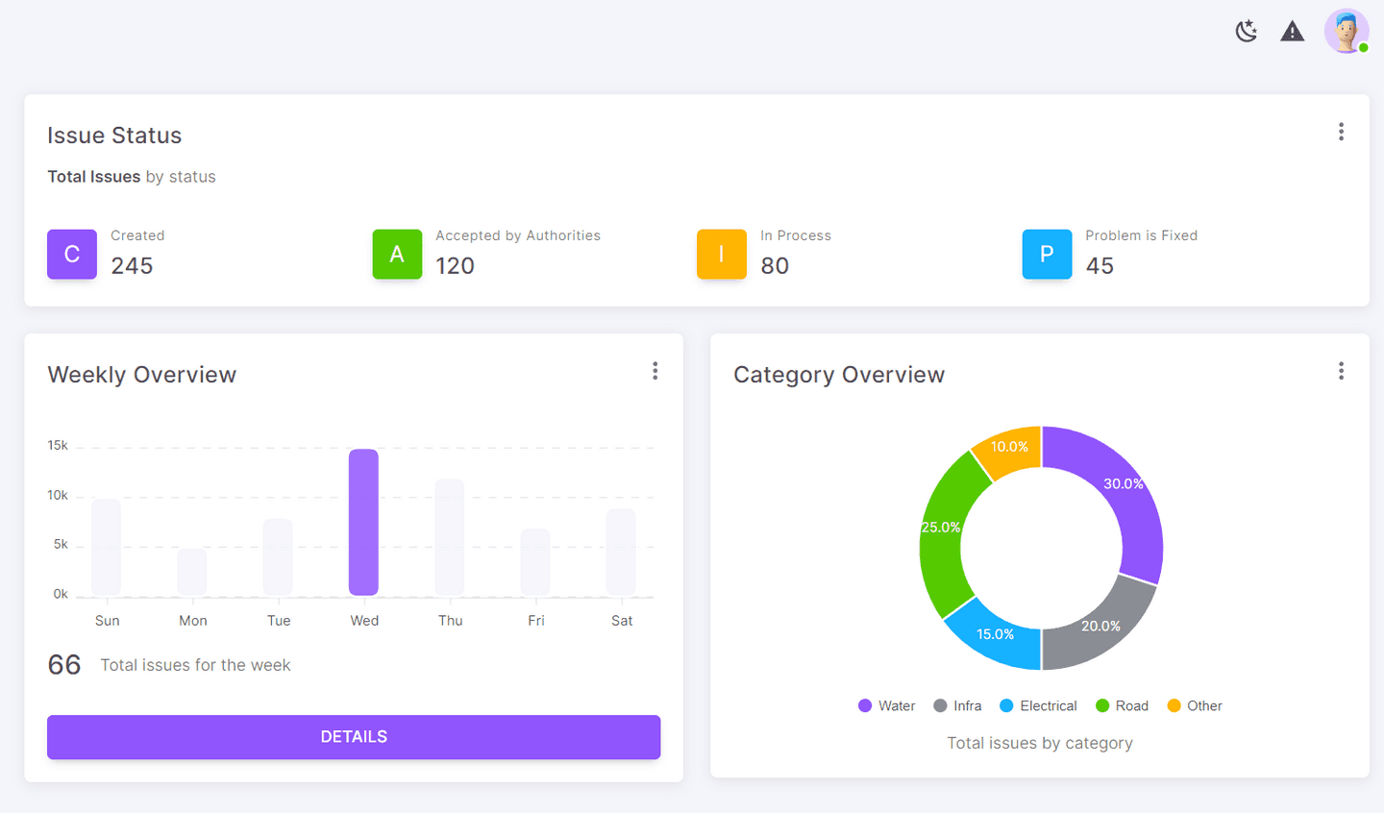This screenshot has width=1384, height=813.
Task: Click the Problem is Fixed count 45
Action: [x=1100, y=266]
